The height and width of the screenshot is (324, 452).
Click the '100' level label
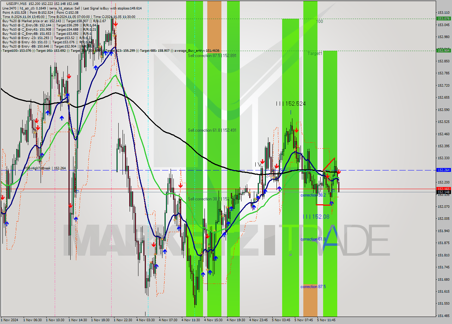(x=319, y=21)
